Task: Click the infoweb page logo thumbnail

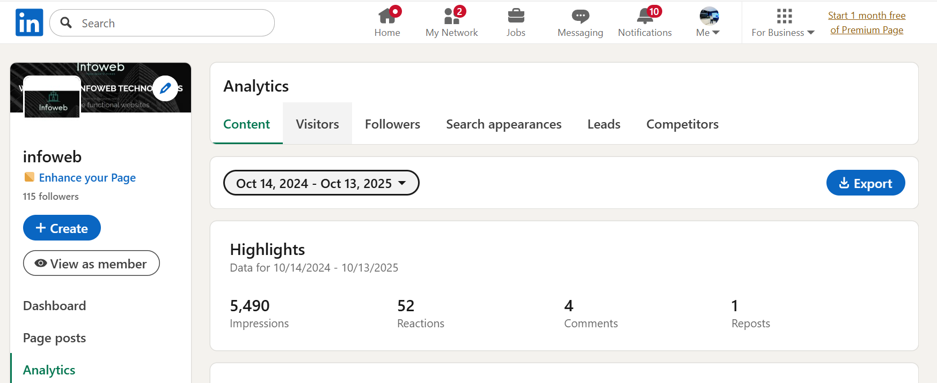Action: coord(52,97)
